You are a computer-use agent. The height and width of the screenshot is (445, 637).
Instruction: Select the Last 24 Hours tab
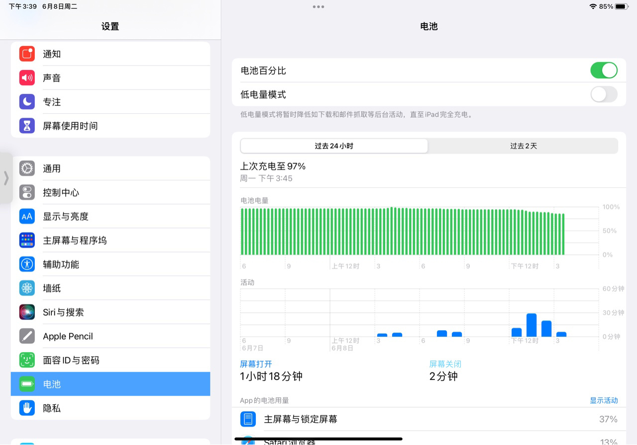pyautogui.click(x=333, y=146)
